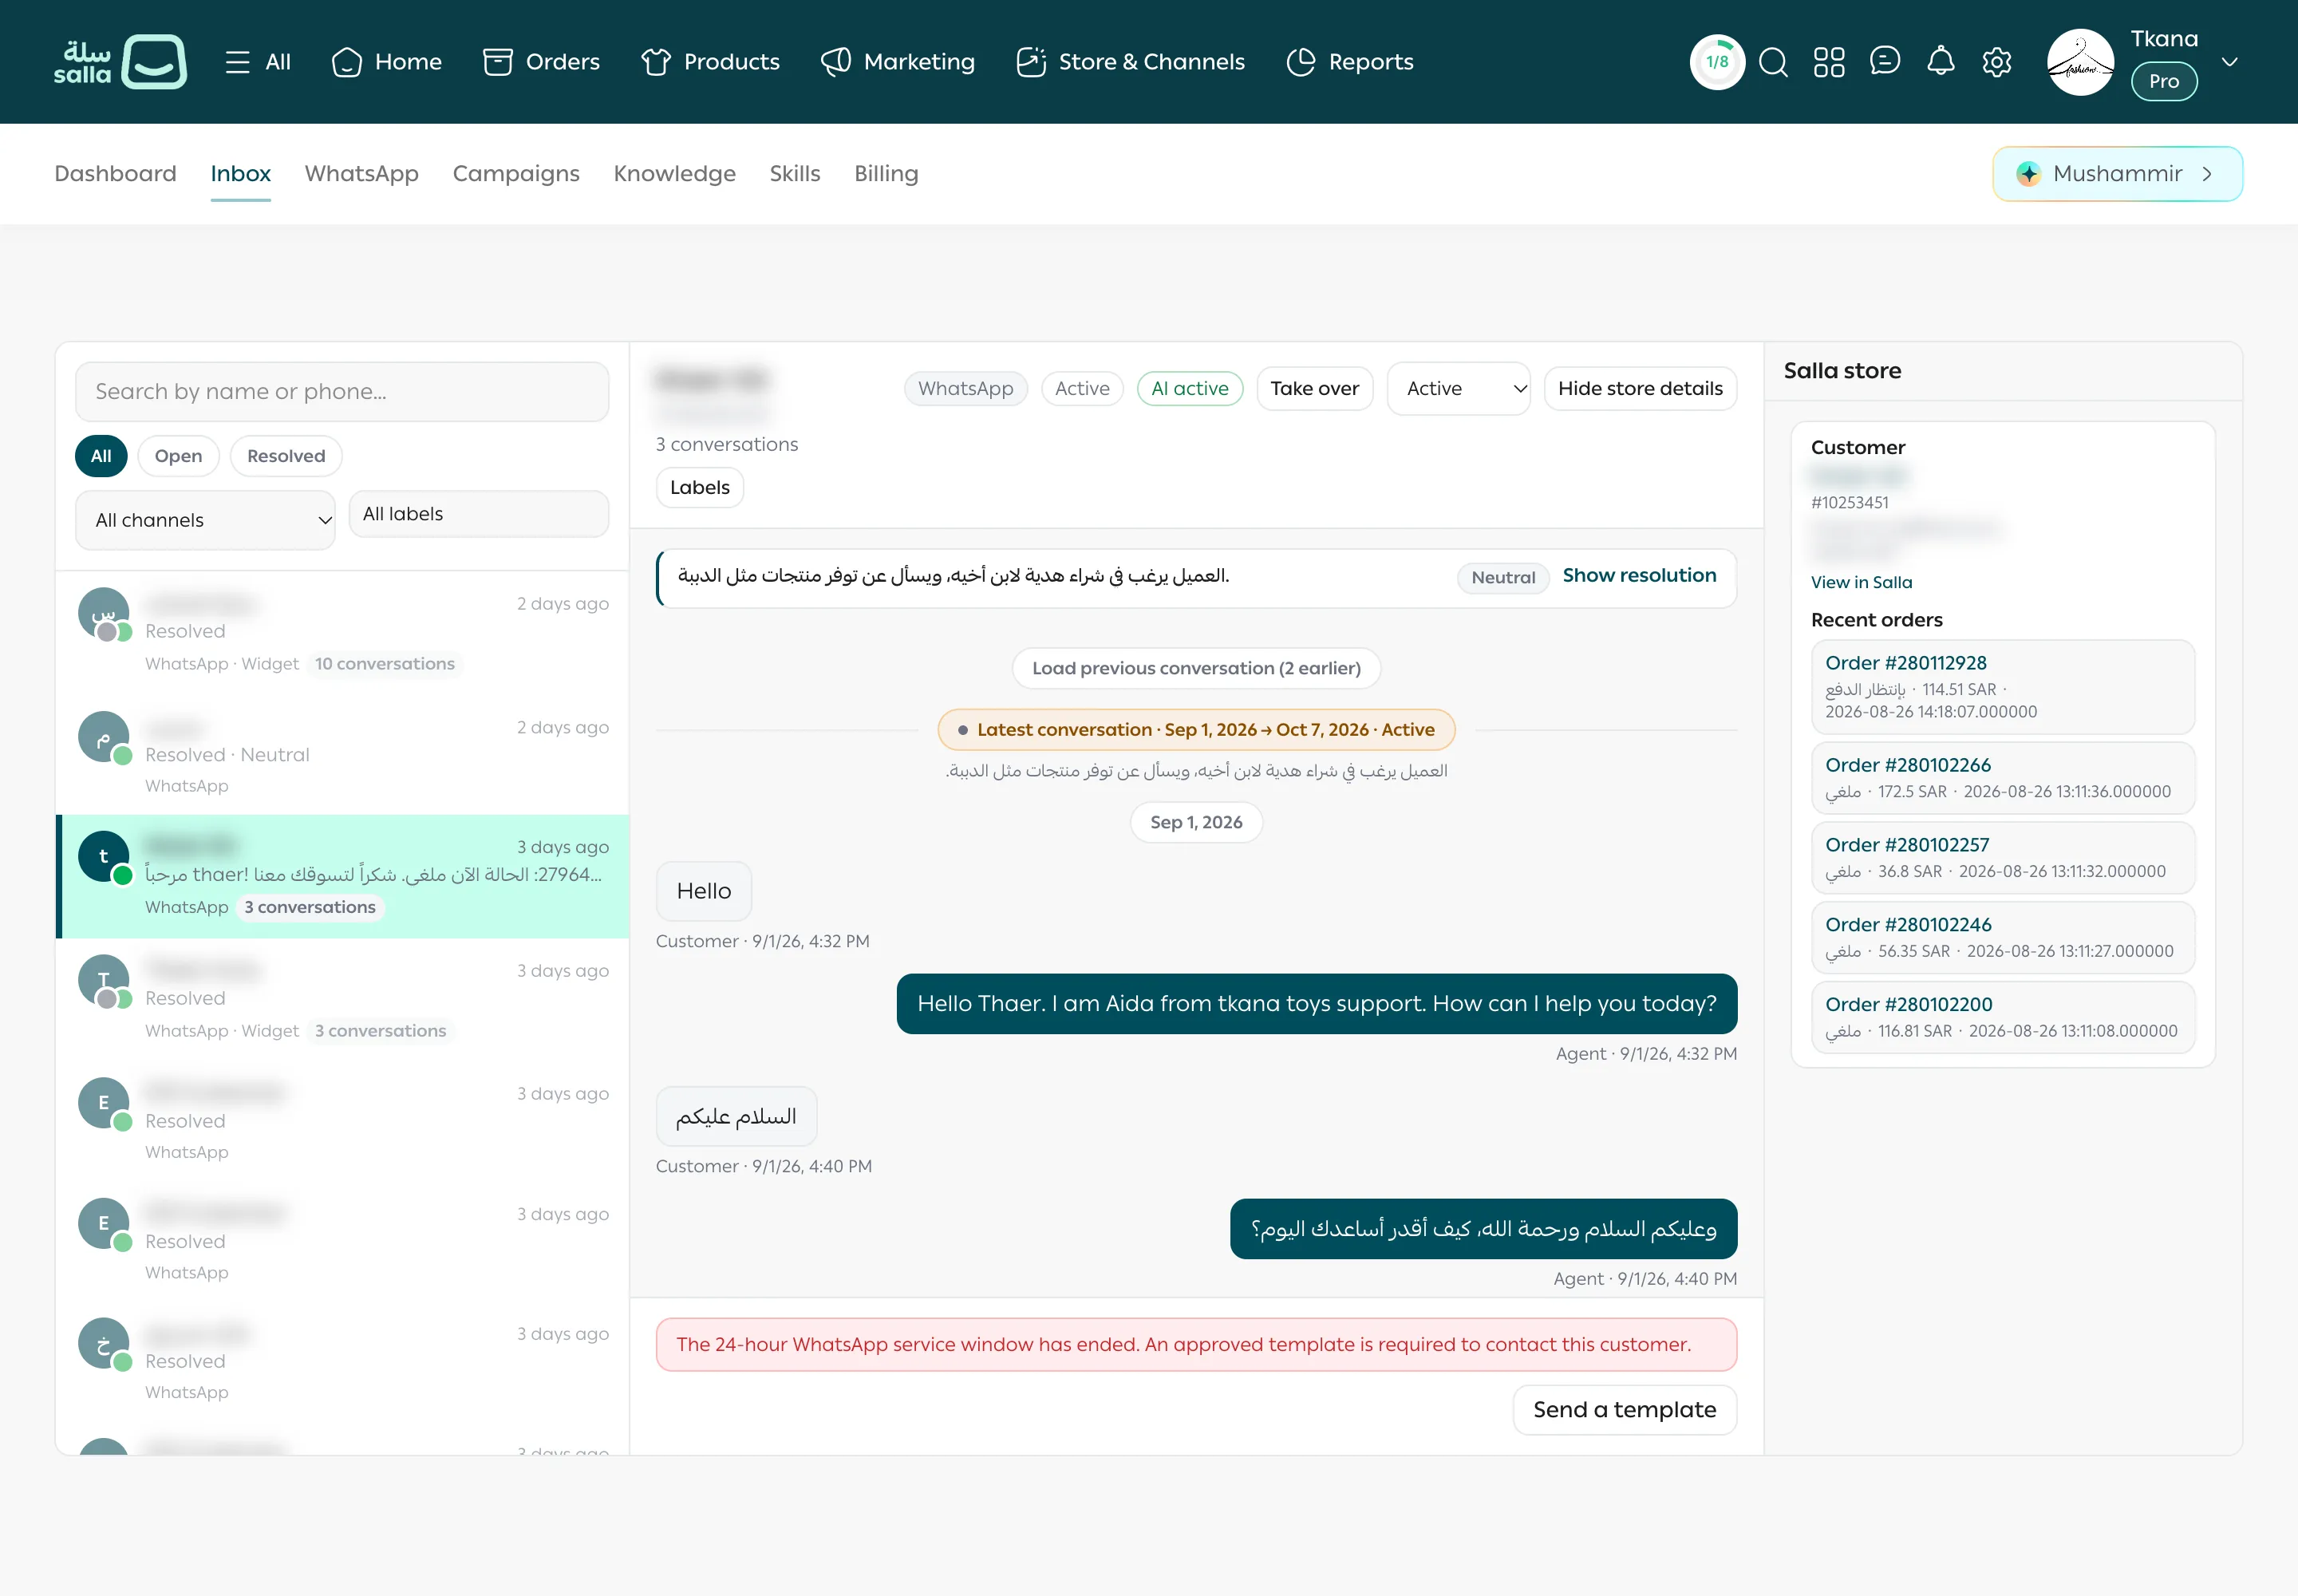Select the Resolved conversations filter

pyautogui.click(x=286, y=456)
